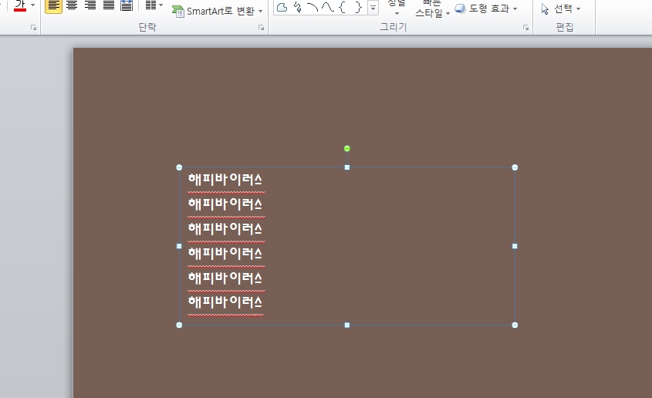Click the font color button with red underline
The image size is (652, 398).
19,6
